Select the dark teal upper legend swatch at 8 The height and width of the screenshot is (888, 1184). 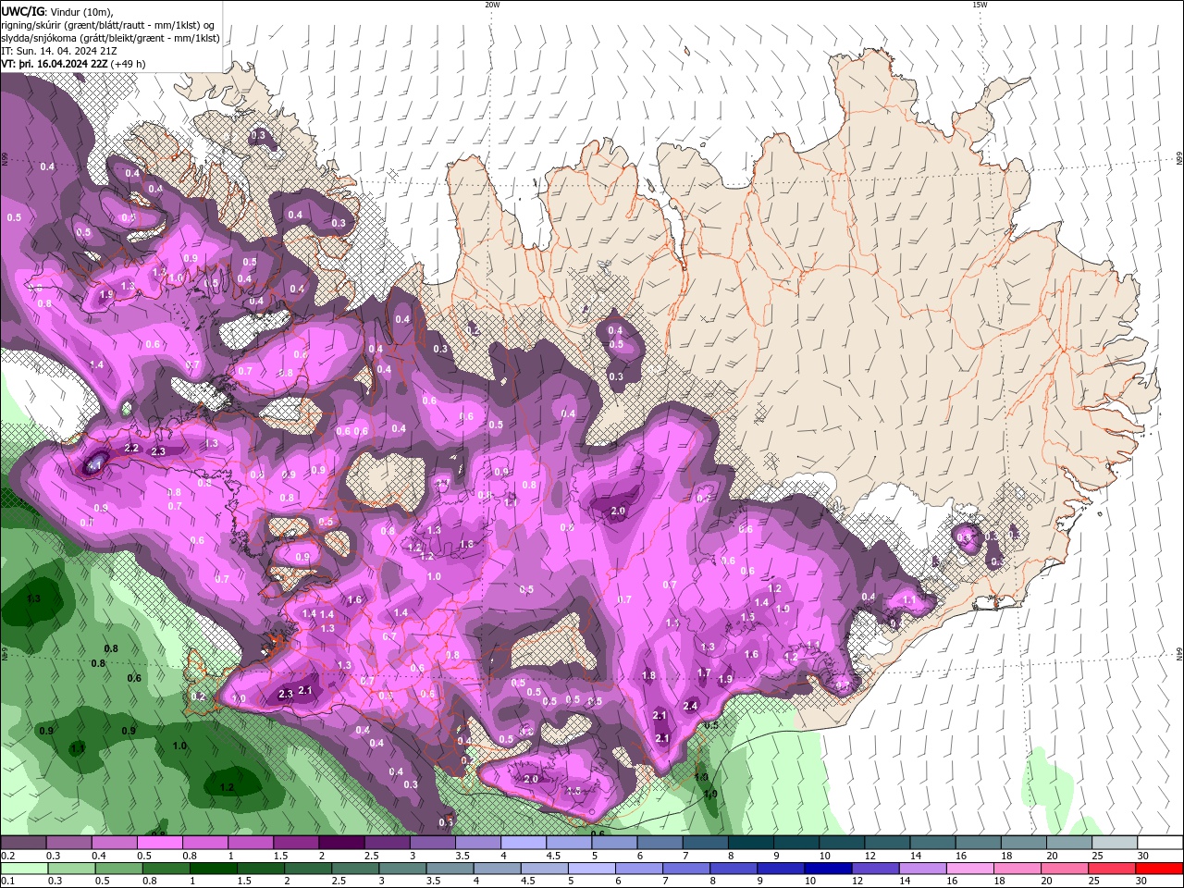750,842
